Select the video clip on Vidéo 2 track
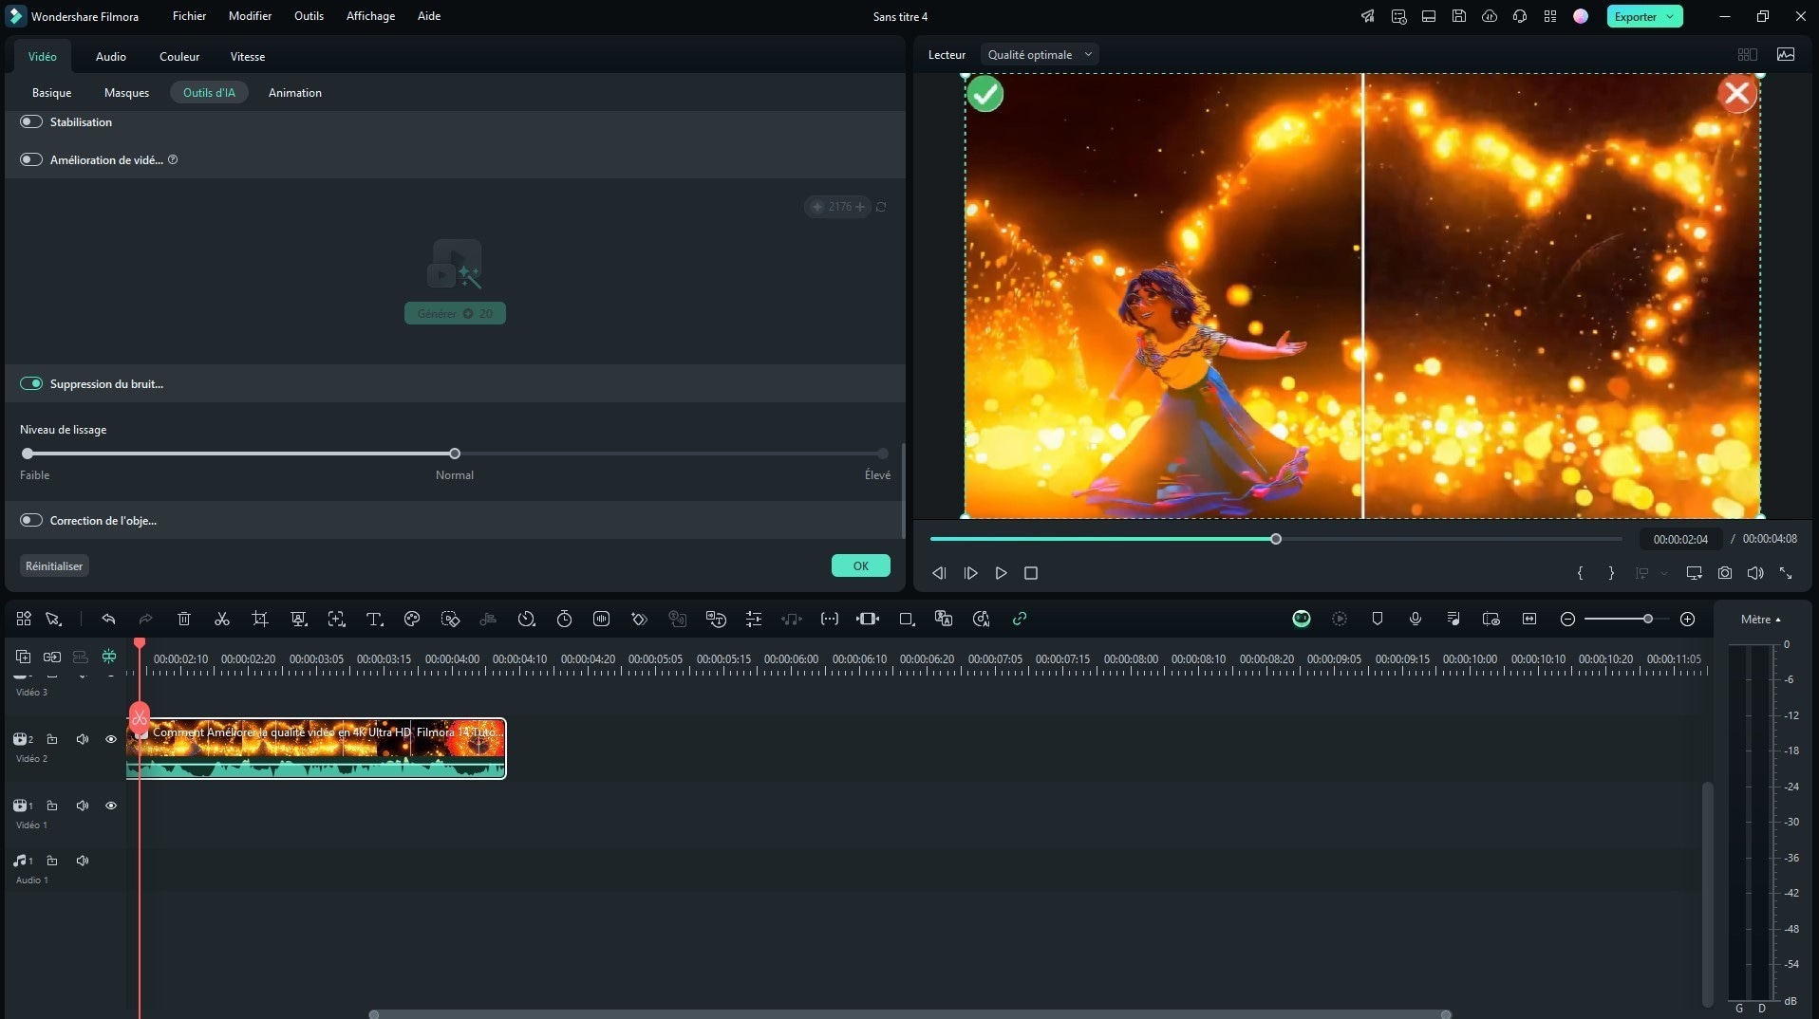 coord(316,749)
